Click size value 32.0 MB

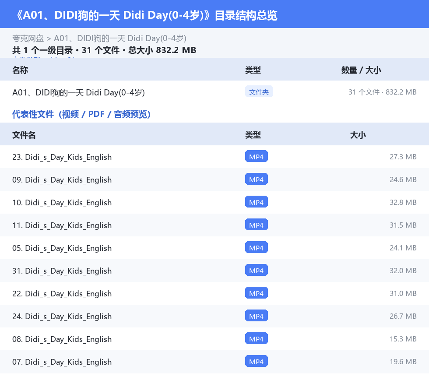(403, 271)
